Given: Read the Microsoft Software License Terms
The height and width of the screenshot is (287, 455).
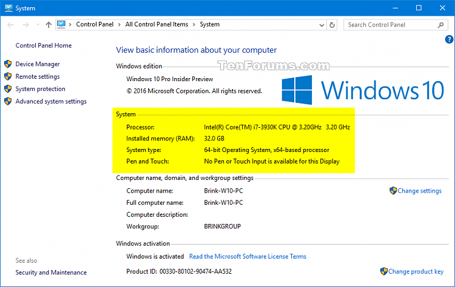Looking at the screenshot, I should [248, 256].
